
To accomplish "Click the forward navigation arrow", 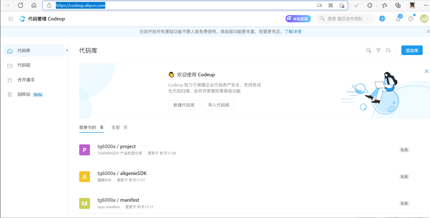I will [x=7, y=5].
